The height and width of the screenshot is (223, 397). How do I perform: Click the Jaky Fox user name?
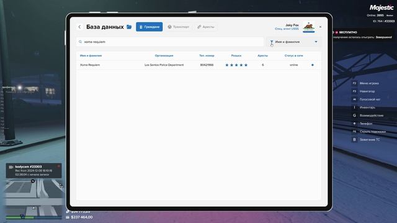pyautogui.click(x=292, y=25)
